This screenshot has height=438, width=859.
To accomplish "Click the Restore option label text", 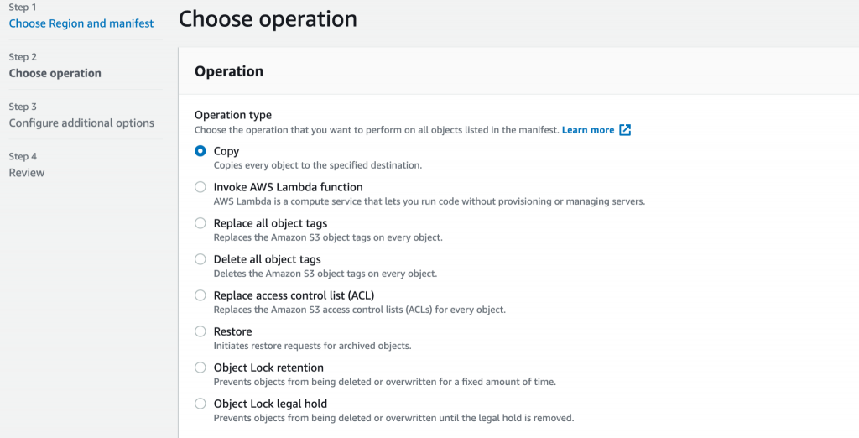I will coord(232,331).
